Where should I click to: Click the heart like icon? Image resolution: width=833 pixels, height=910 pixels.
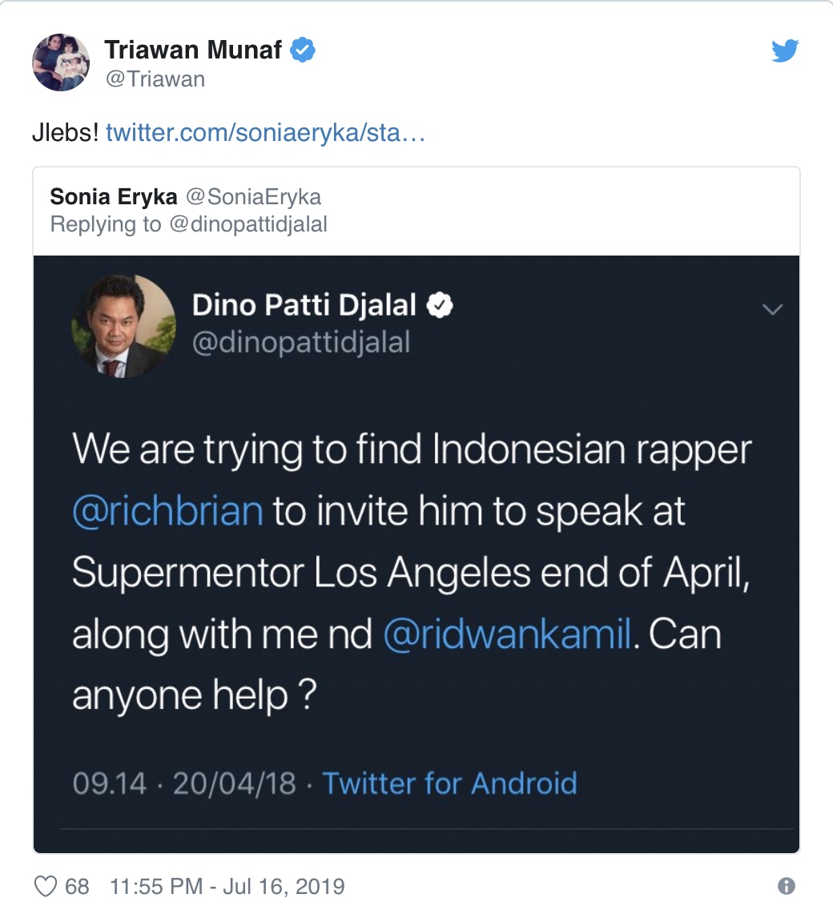(46, 886)
